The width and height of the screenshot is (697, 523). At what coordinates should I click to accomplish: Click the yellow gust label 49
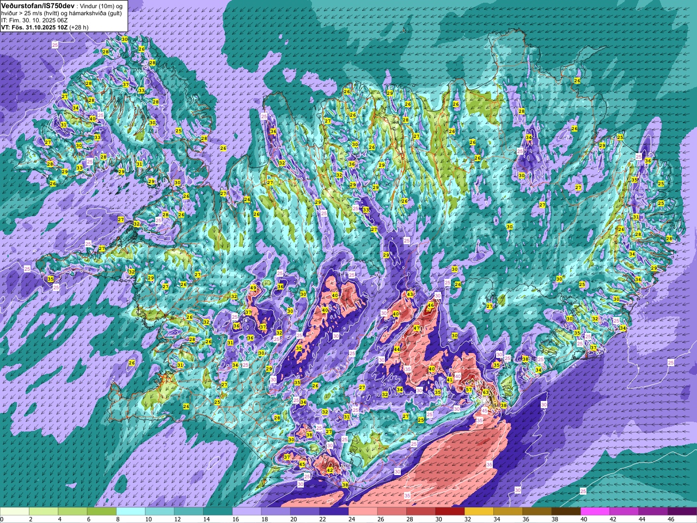pyautogui.click(x=253, y=288)
